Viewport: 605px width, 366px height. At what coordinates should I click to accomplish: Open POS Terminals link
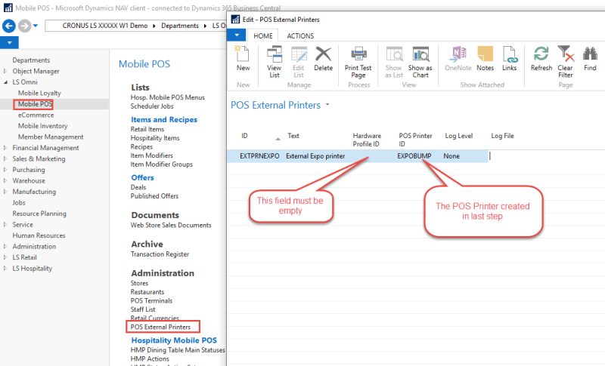point(151,300)
